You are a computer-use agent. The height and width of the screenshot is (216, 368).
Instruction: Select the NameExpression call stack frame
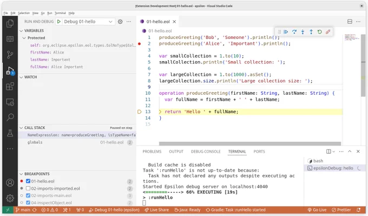pos(77,135)
